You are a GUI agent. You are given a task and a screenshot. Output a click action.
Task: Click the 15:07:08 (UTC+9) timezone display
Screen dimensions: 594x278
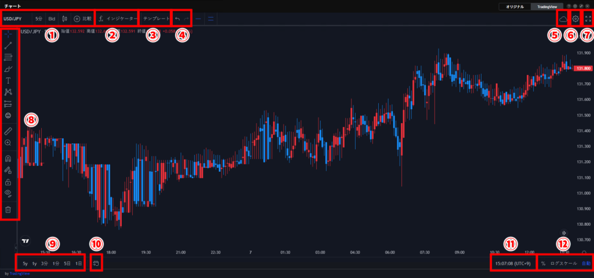(x=512, y=263)
